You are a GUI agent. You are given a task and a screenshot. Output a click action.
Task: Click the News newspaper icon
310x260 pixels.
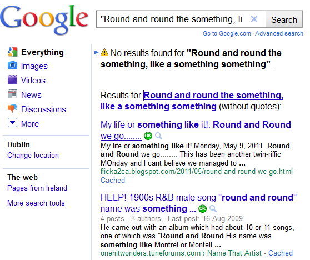(12, 94)
